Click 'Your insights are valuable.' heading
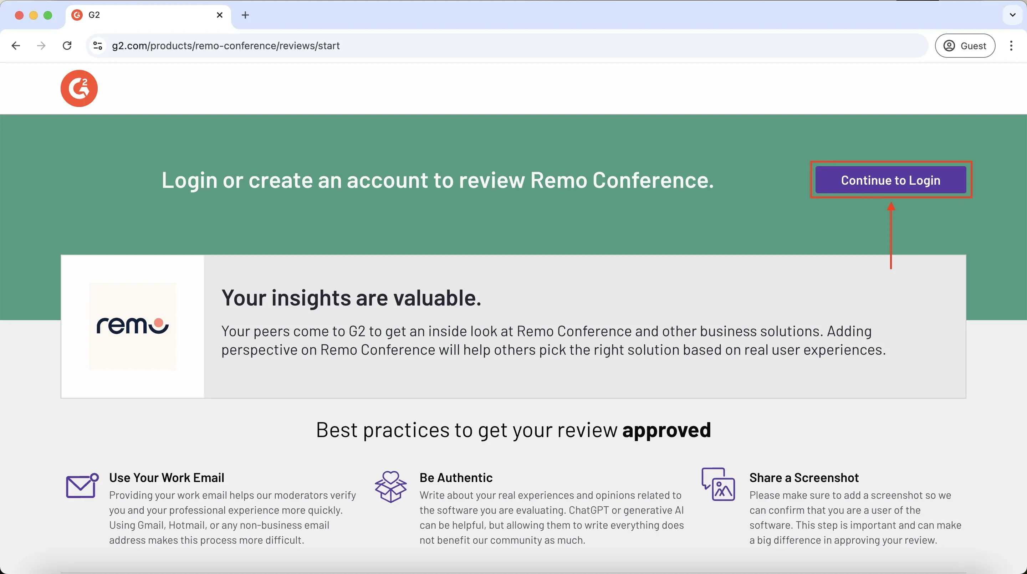 tap(351, 298)
